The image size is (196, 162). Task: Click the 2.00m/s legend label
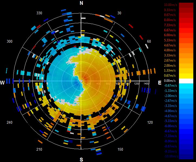(x=170, y=66)
